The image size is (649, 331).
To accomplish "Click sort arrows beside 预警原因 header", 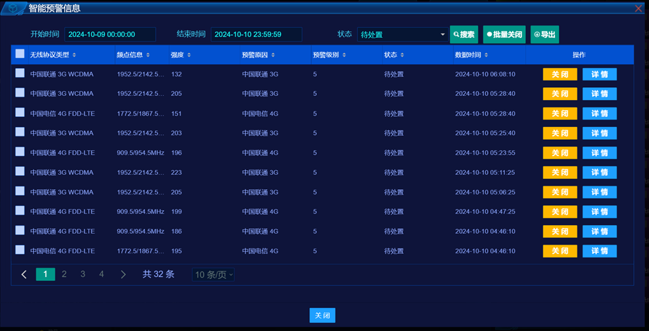I will pyautogui.click(x=273, y=55).
